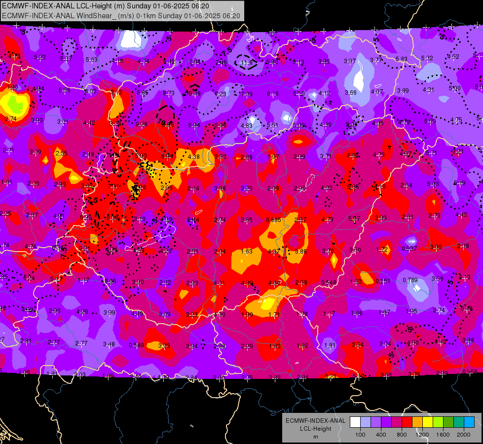The image size is (483, 444).
Task: Click the wind shear value 0.937
Action: (409, 249)
